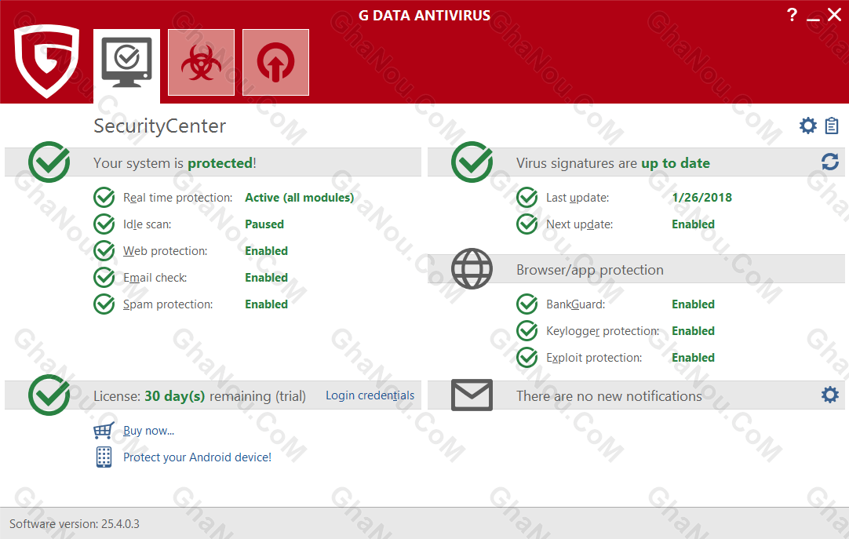Image resolution: width=849 pixels, height=539 pixels.
Task: Click the system protected status checkmark
Action: pyautogui.click(x=49, y=162)
